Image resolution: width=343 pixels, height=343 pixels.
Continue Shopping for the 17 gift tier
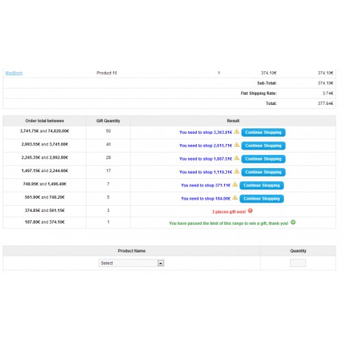[263, 172]
